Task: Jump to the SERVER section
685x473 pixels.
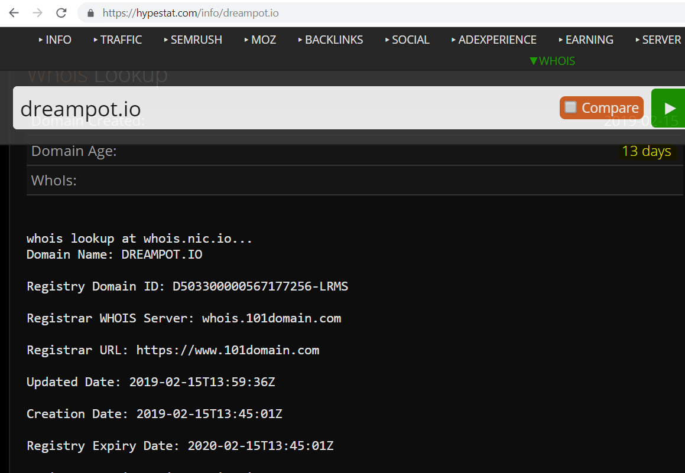Action: pos(658,40)
